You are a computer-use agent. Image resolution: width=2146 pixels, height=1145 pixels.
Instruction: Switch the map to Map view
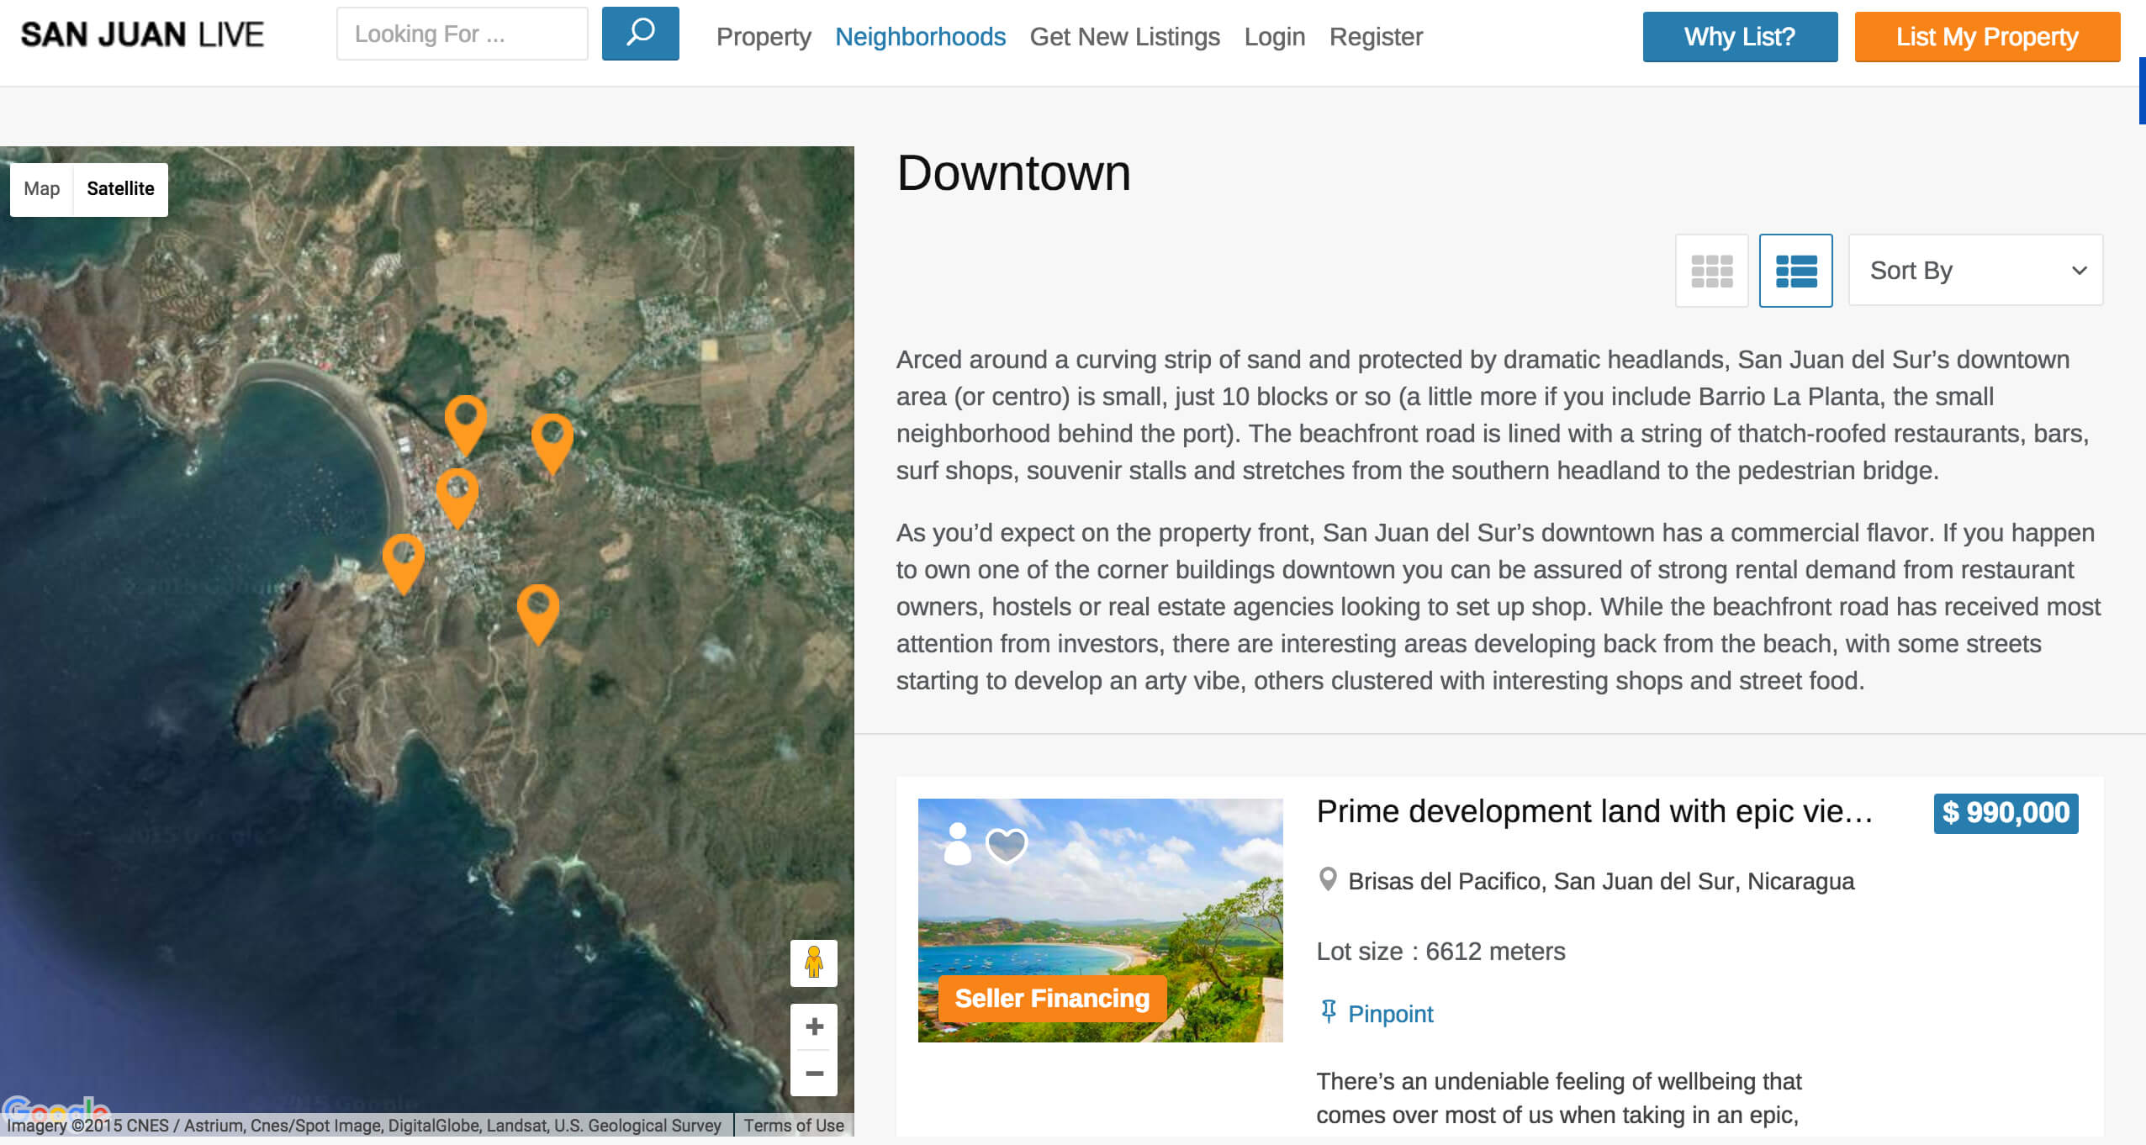42,189
